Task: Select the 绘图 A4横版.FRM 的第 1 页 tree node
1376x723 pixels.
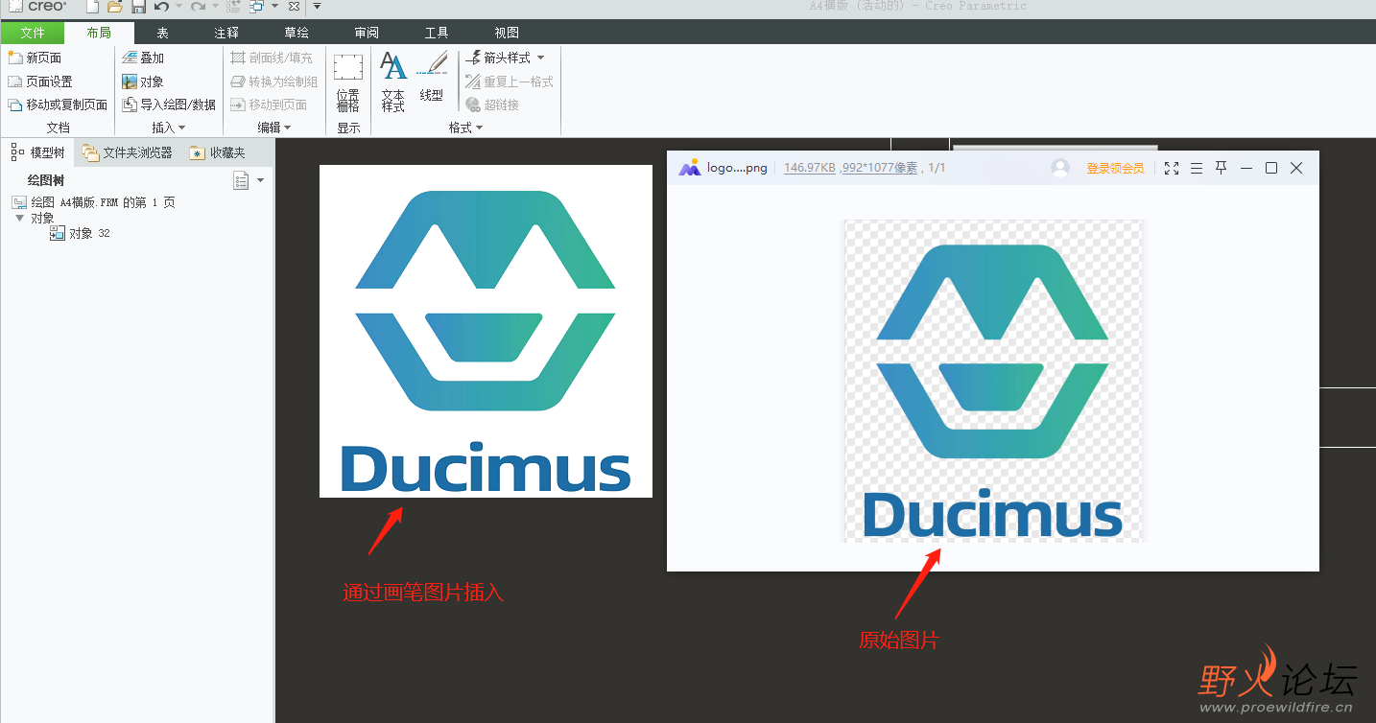Action: [x=94, y=202]
